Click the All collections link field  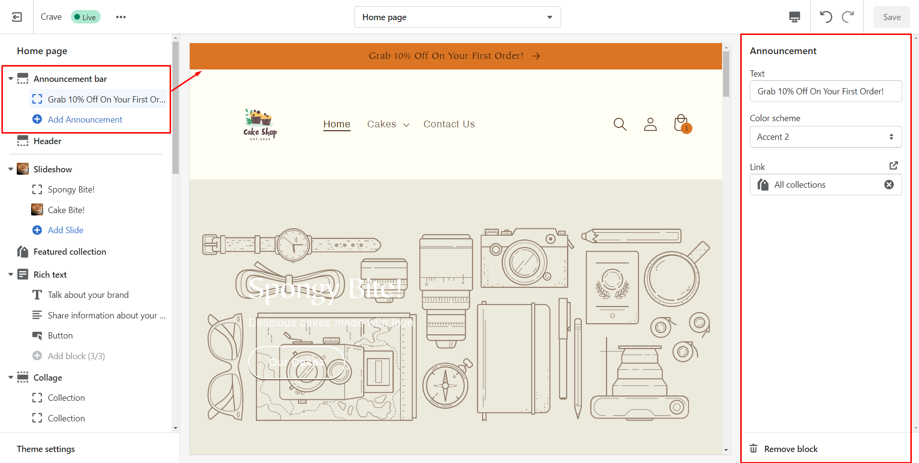(826, 185)
